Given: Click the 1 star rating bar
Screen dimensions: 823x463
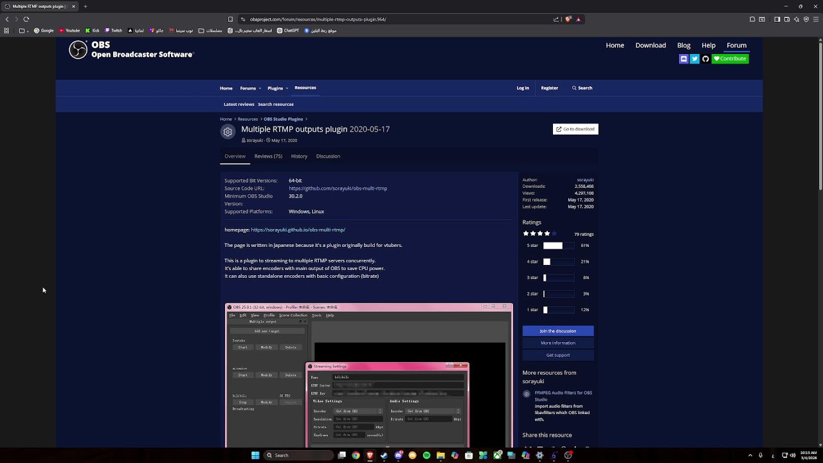Looking at the screenshot, I should [x=559, y=310].
